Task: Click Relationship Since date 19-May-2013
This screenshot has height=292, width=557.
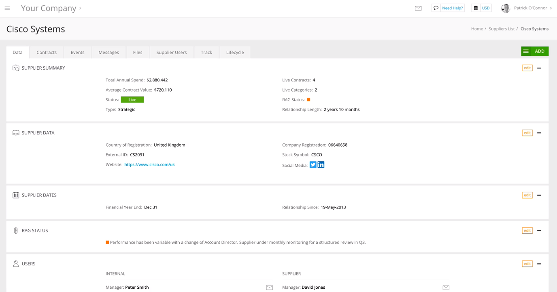Action: click(333, 207)
